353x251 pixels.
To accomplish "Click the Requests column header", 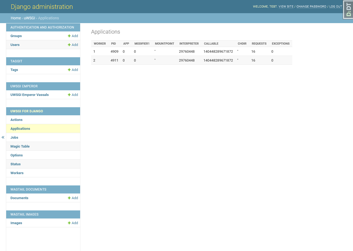I will point(259,44).
